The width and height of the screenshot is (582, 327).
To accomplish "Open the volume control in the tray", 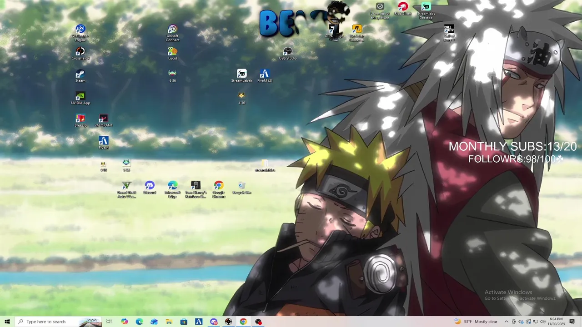I will (543, 322).
